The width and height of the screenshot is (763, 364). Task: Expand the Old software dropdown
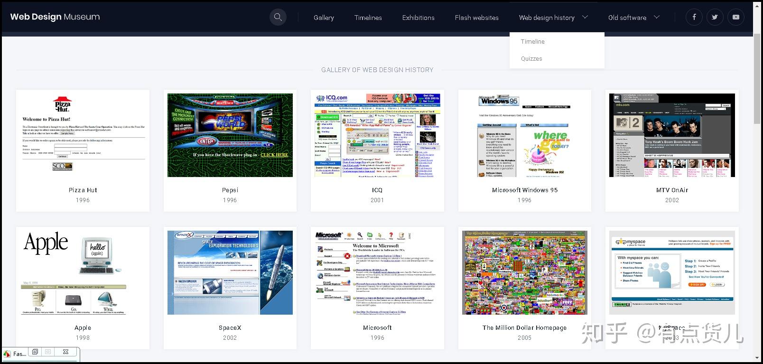pos(634,18)
